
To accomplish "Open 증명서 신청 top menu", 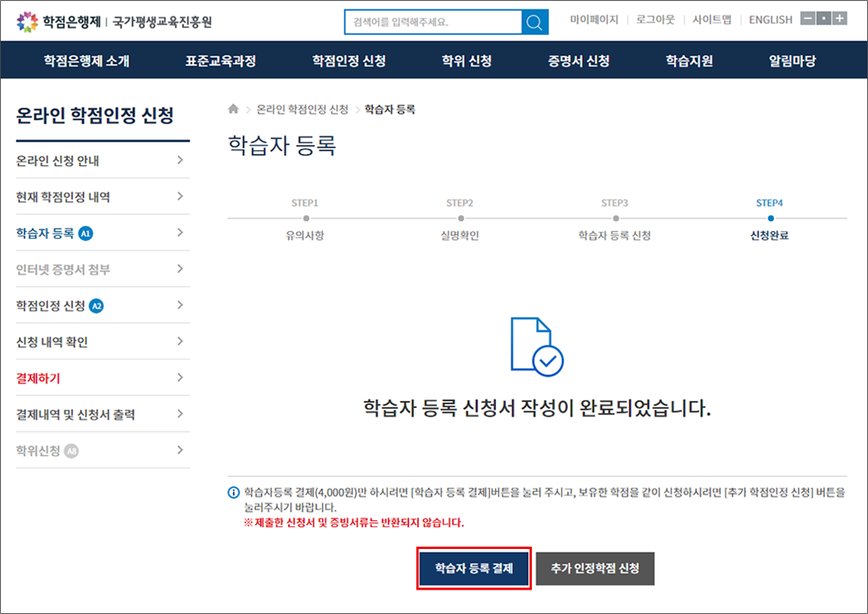I will pos(578,60).
